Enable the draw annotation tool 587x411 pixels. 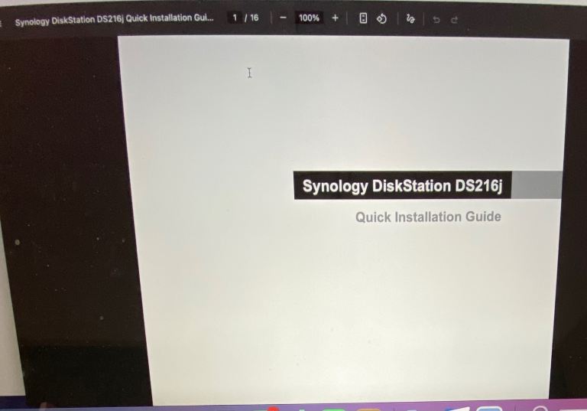coord(410,18)
